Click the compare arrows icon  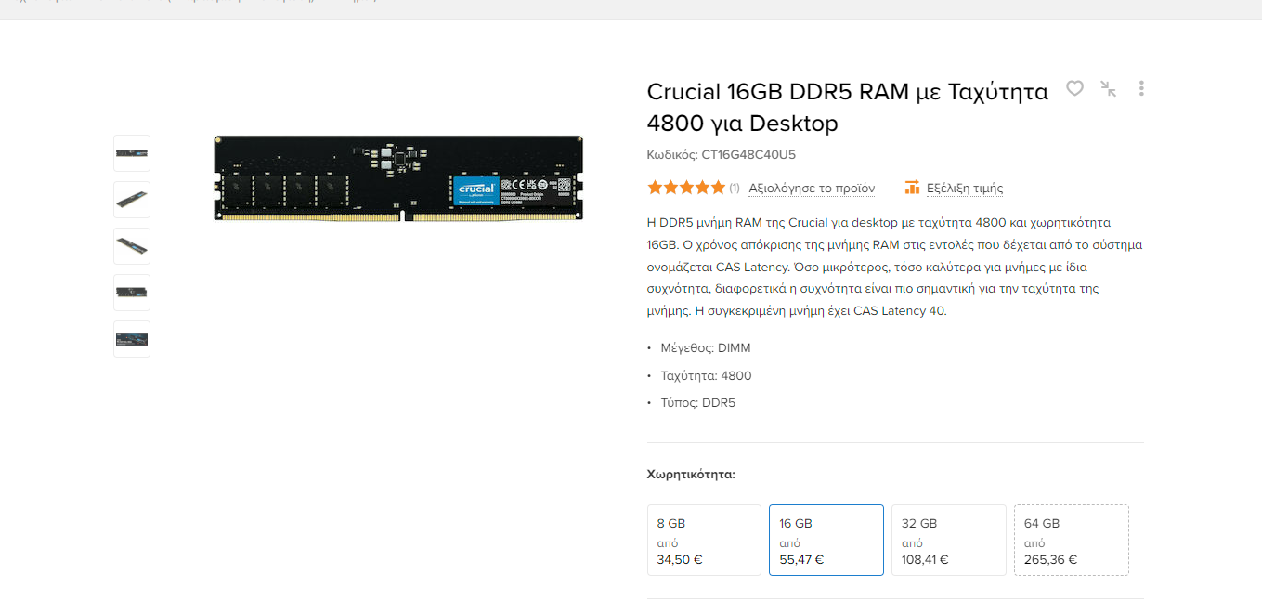(1108, 88)
